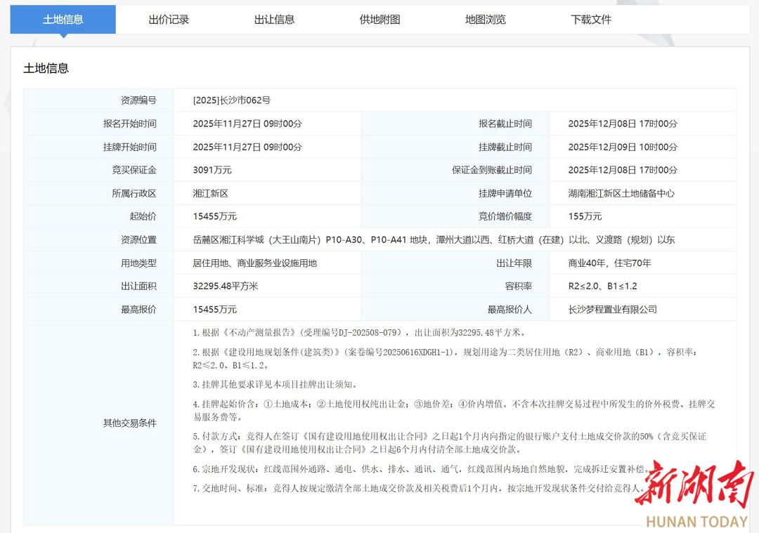Click highest bidder 长沙梦程置业有限公司

click(612, 309)
